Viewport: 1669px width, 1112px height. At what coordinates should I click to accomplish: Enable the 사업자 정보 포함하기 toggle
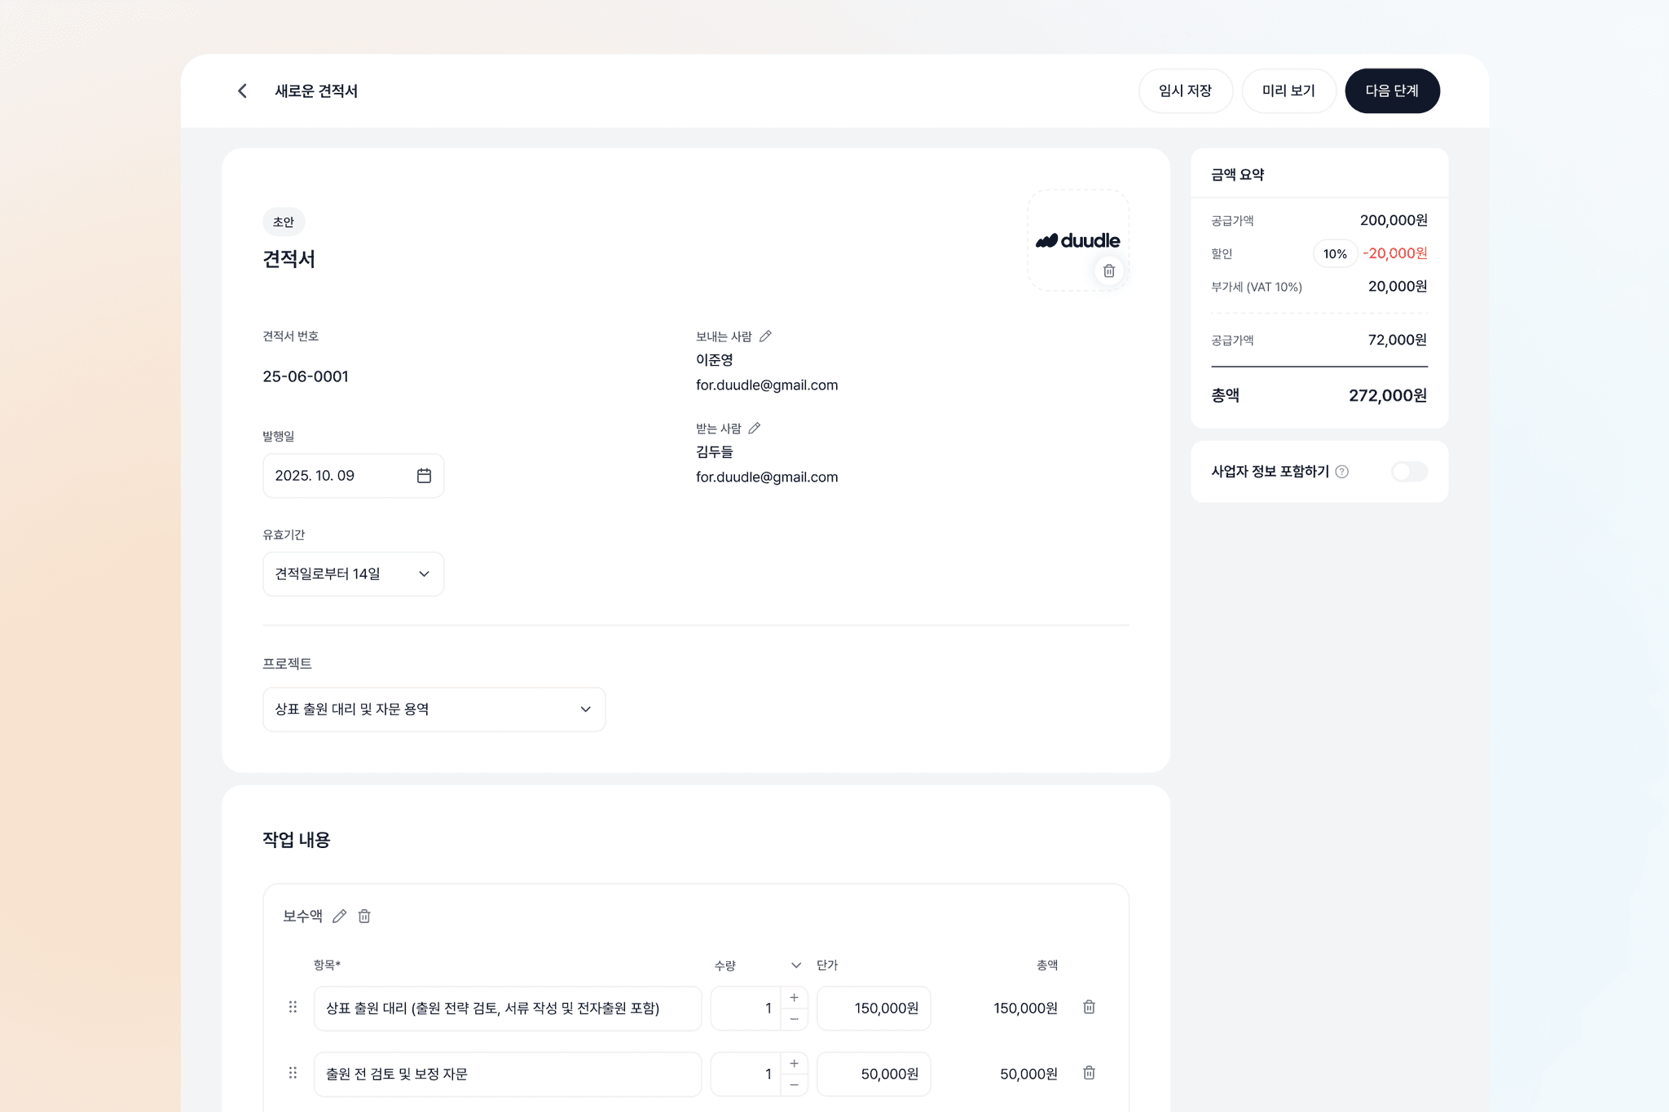pos(1408,472)
